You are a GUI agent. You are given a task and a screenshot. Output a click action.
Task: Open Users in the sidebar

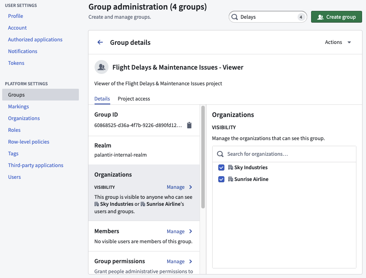point(14,177)
